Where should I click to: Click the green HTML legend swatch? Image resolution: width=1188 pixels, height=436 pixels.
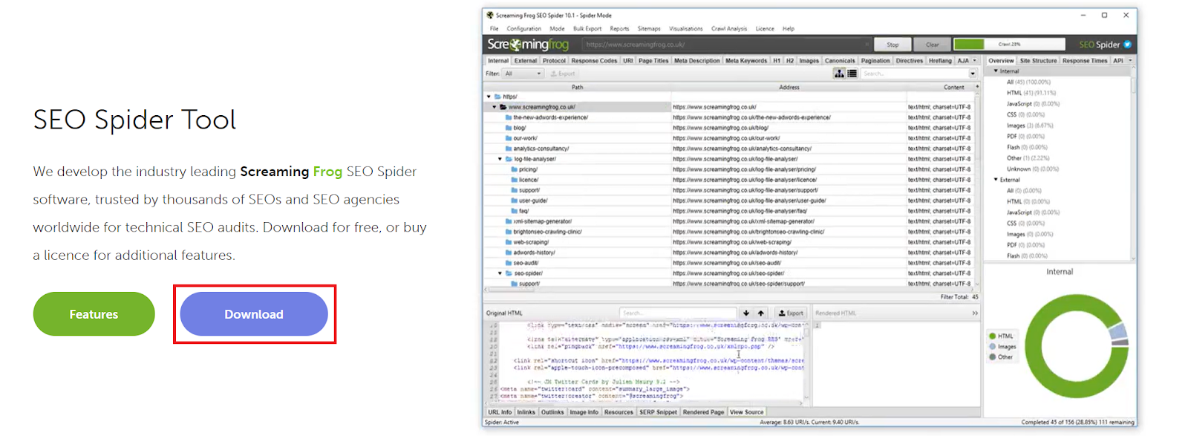(993, 336)
